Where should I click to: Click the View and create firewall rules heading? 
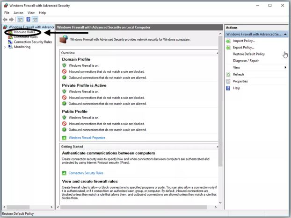pyautogui.click(x=90, y=181)
